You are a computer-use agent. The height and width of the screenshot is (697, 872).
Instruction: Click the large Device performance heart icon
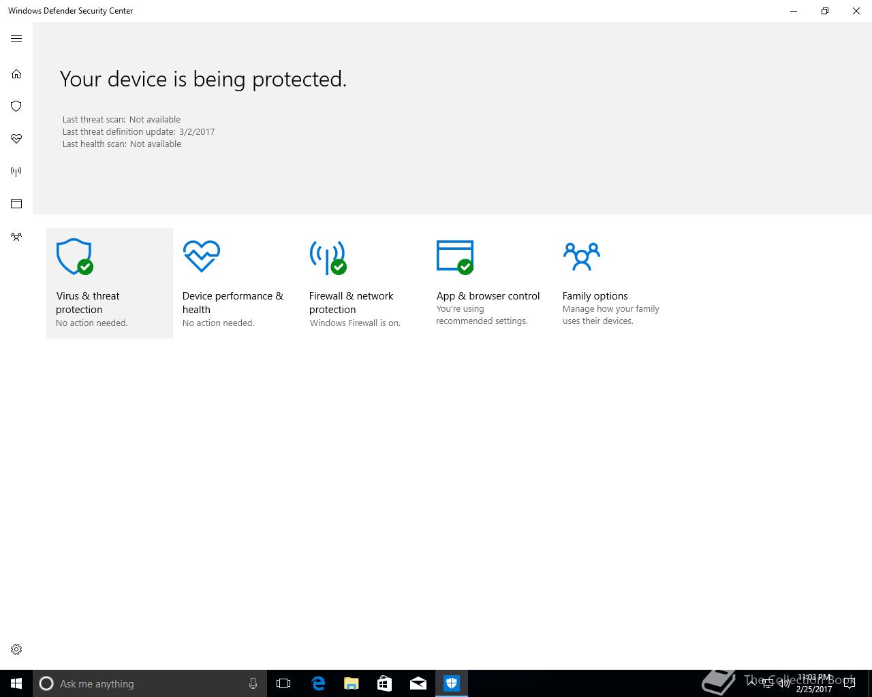pos(202,256)
